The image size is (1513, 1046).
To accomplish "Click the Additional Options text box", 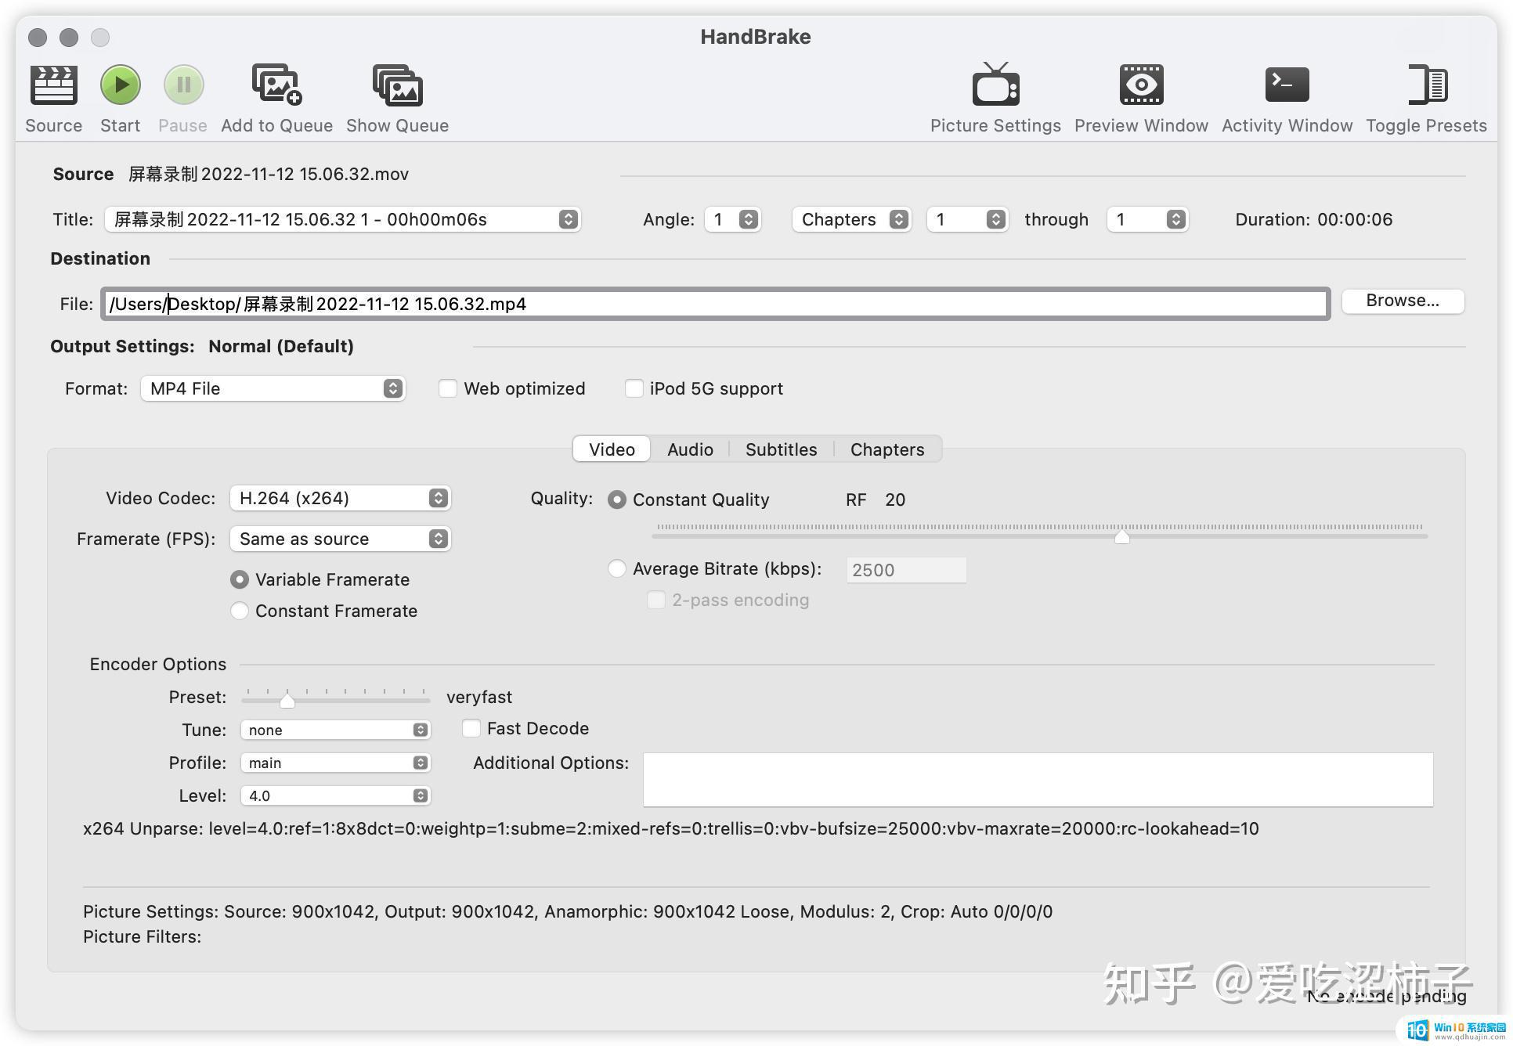I will (1038, 780).
